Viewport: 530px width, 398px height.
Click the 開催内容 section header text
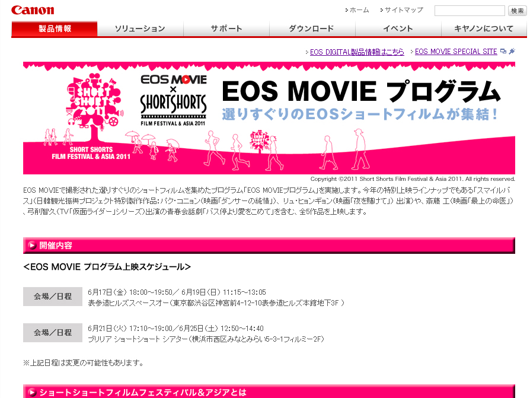(x=56, y=246)
